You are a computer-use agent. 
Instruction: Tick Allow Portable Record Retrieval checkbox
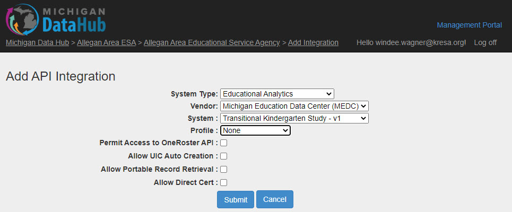click(x=224, y=169)
